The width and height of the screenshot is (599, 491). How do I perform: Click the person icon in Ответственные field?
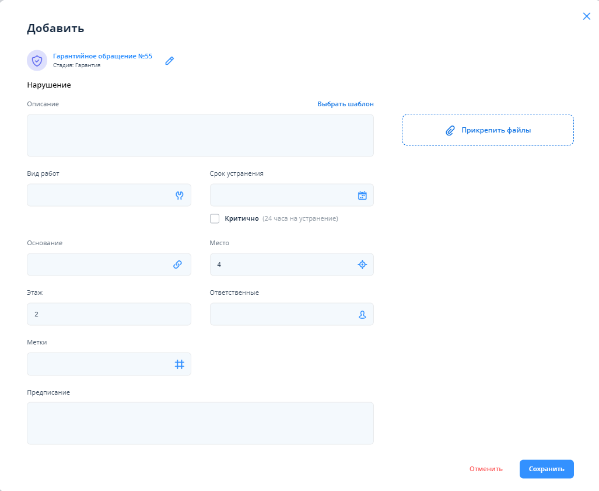pos(362,315)
